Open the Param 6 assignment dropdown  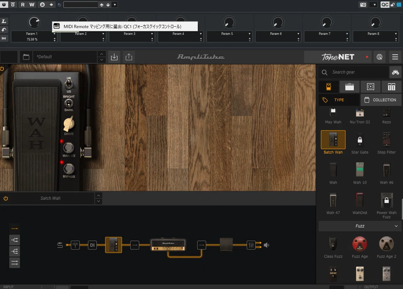tap(298, 34)
